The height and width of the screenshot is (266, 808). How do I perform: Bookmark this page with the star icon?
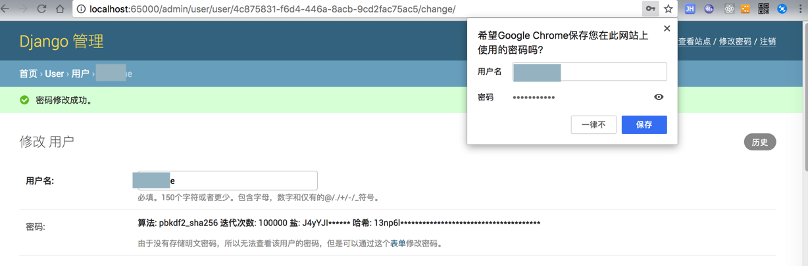[x=668, y=9]
